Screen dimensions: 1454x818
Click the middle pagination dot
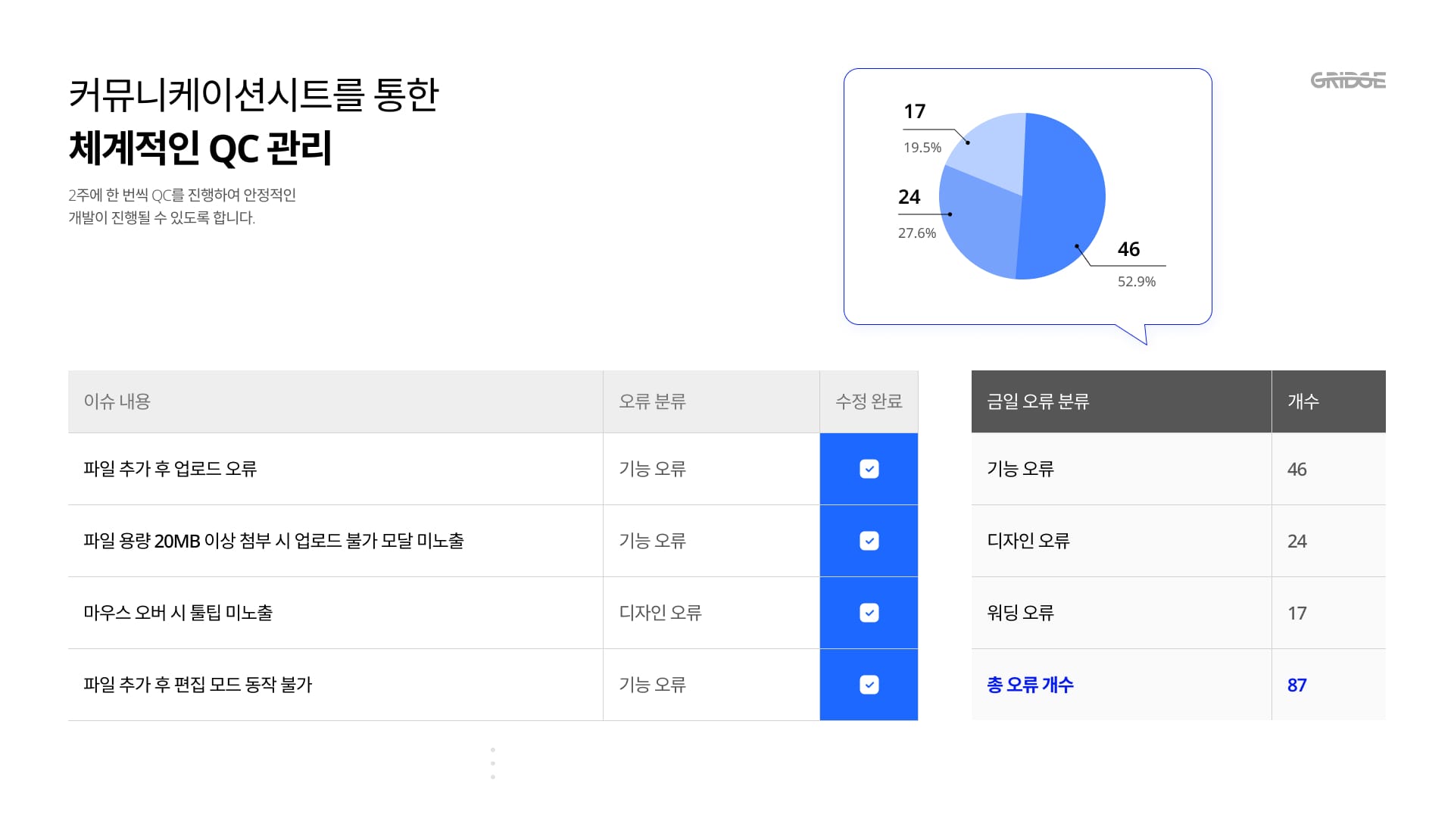493,763
